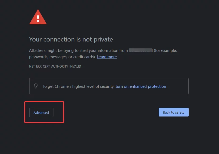Open the Advanced options button

click(x=41, y=112)
